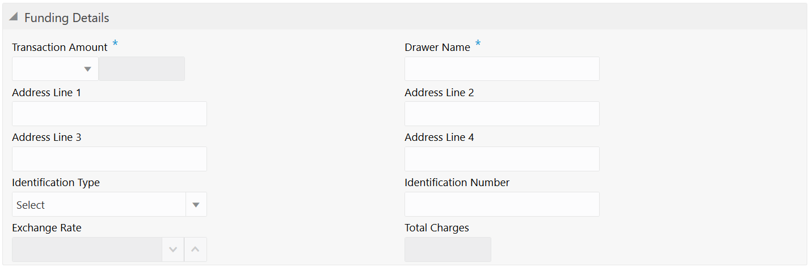
Task: Click the Transaction Amount label
Action: [x=60, y=48]
